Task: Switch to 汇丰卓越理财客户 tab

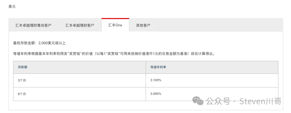Action: click(80, 25)
